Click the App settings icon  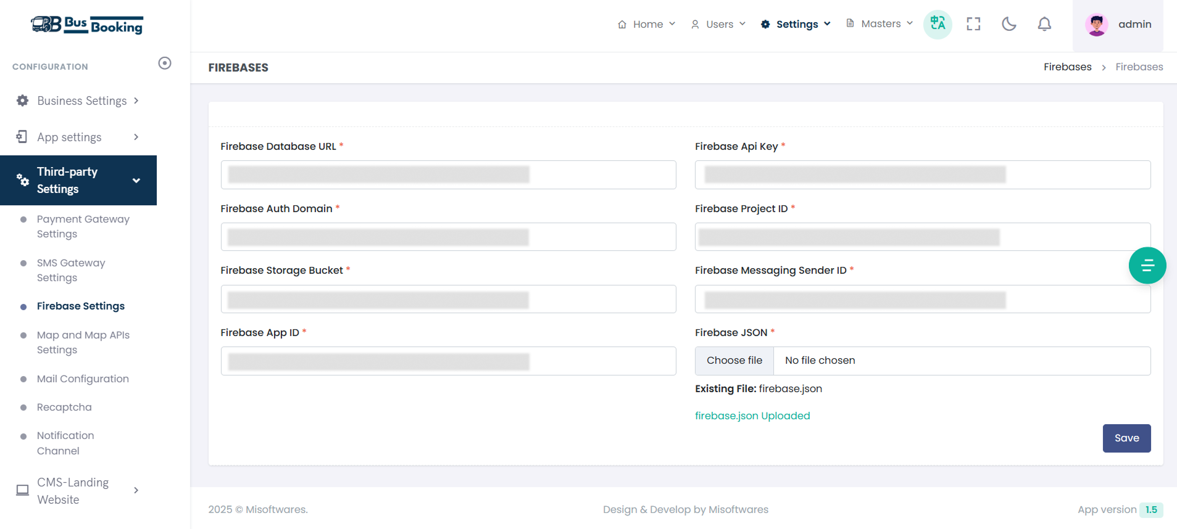pyautogui.click(x=22, y=137)
